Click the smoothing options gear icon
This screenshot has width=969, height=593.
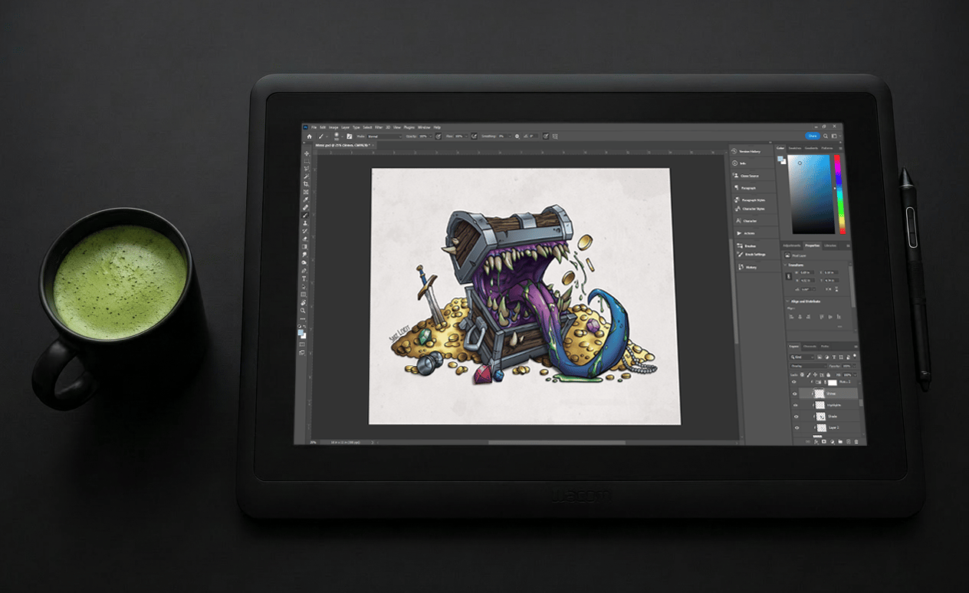(517, 137)
